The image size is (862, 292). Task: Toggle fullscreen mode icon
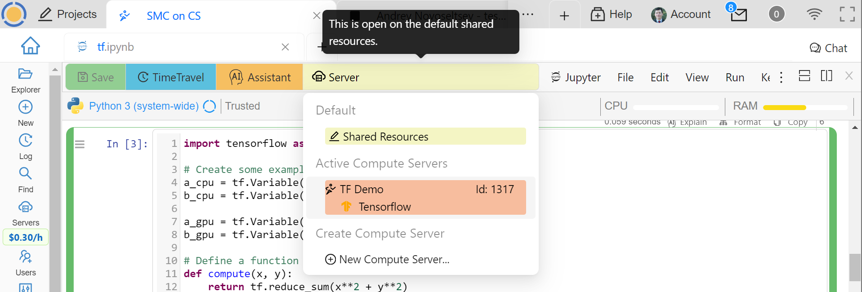tap(847, 14)
